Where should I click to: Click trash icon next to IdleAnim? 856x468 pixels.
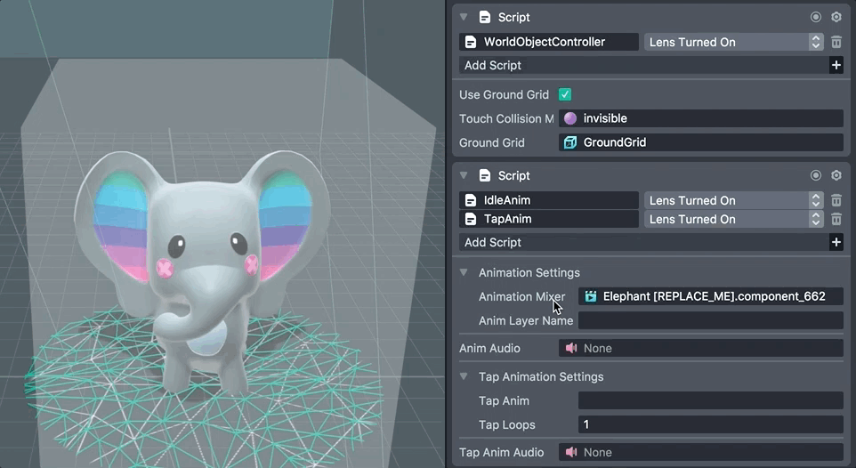tap(836, 200)
